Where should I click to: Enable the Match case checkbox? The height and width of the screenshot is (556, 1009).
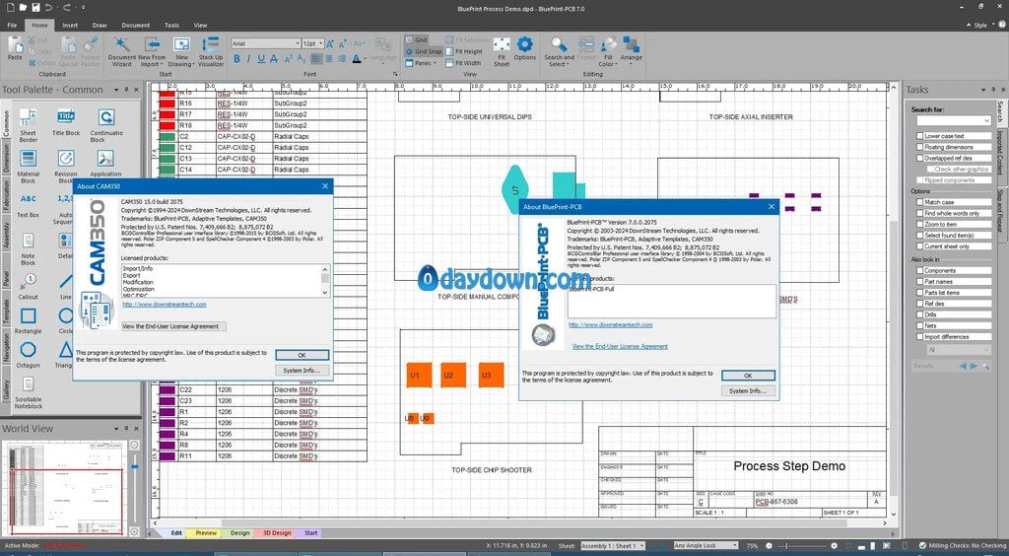[919, 202]
